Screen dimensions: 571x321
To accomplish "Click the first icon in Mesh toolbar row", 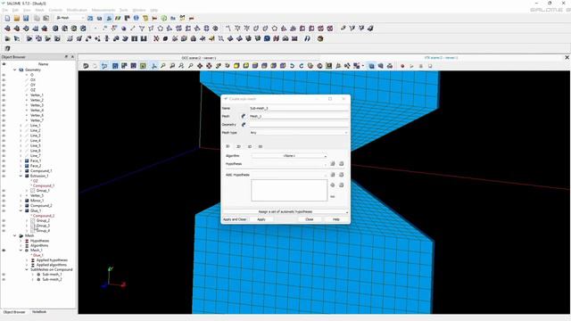I will 7,29.
